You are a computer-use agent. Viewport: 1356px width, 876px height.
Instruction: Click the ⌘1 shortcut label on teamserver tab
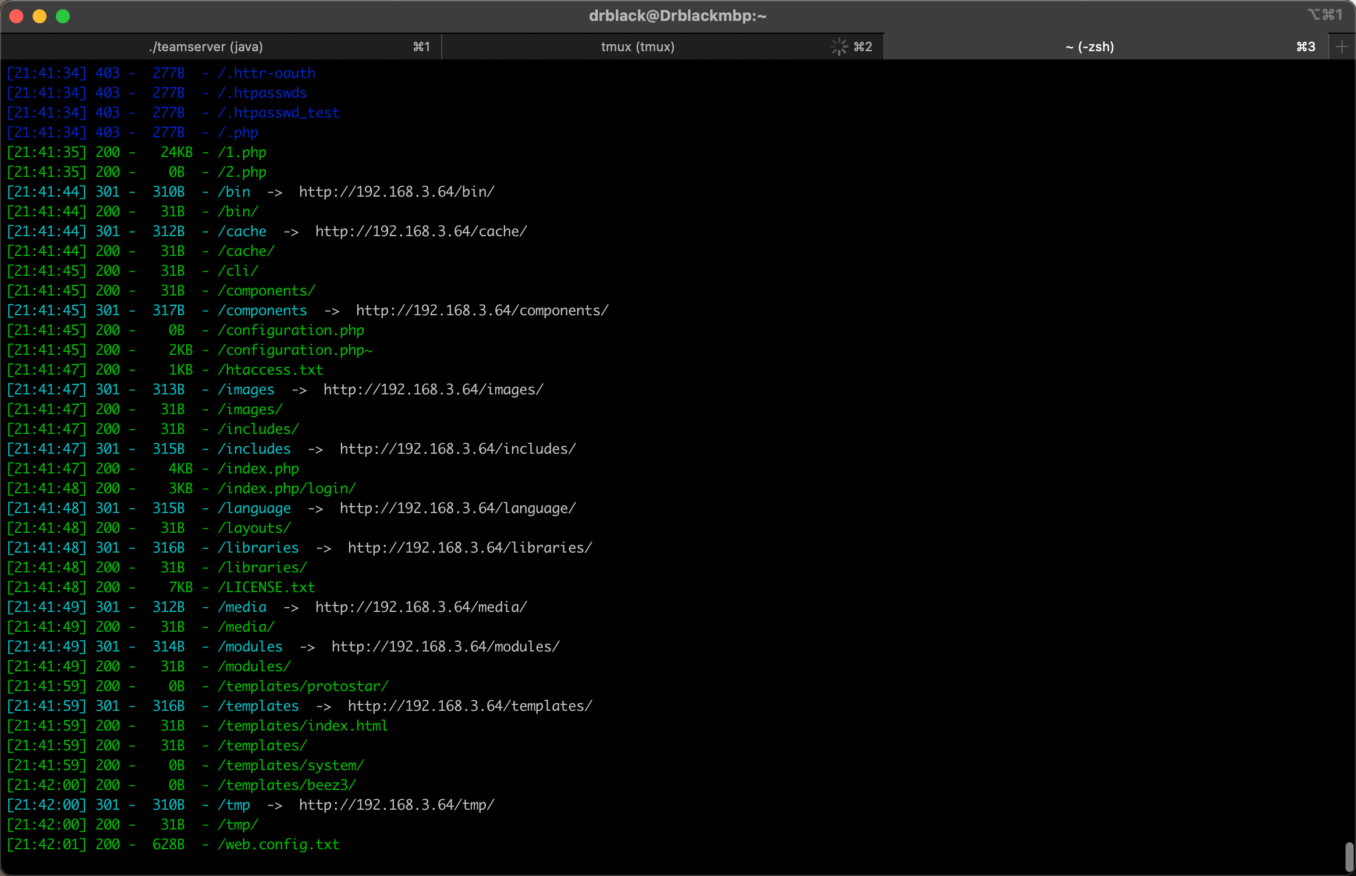pos(422,47)
